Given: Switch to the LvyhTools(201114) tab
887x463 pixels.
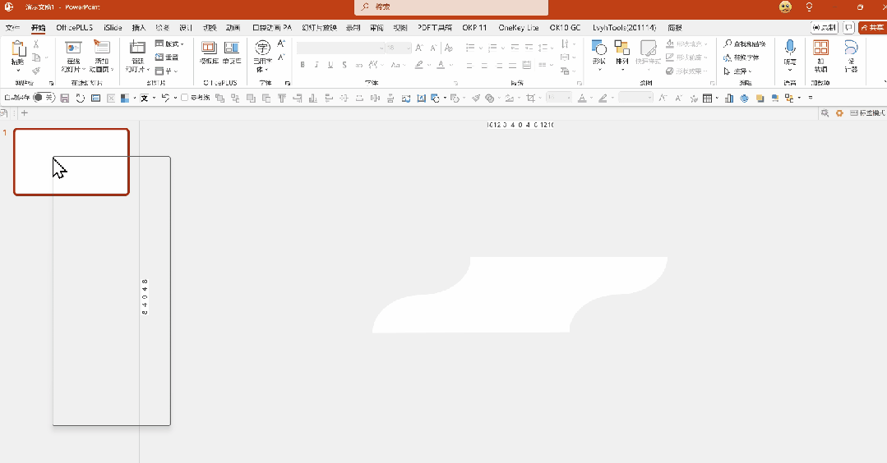Looking at the screenshot, I should tap(624, 28).
